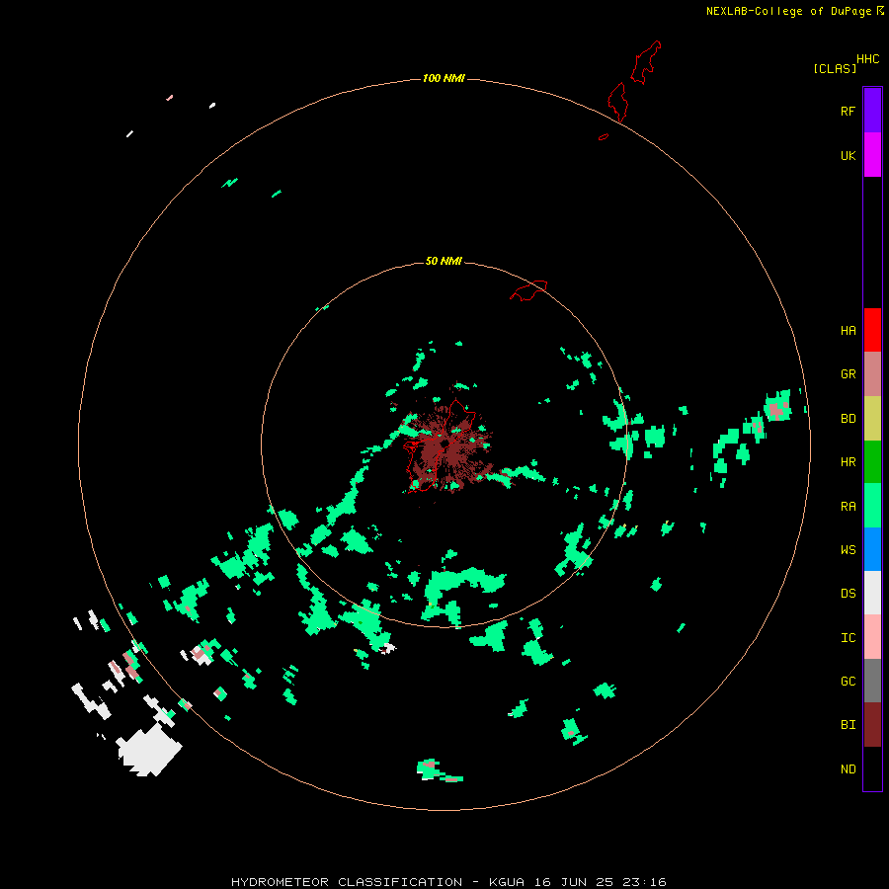Click the WS legend label
This screenshot has width=889, height=889.
pos(848,550)
